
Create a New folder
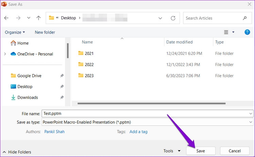point(45,32)
